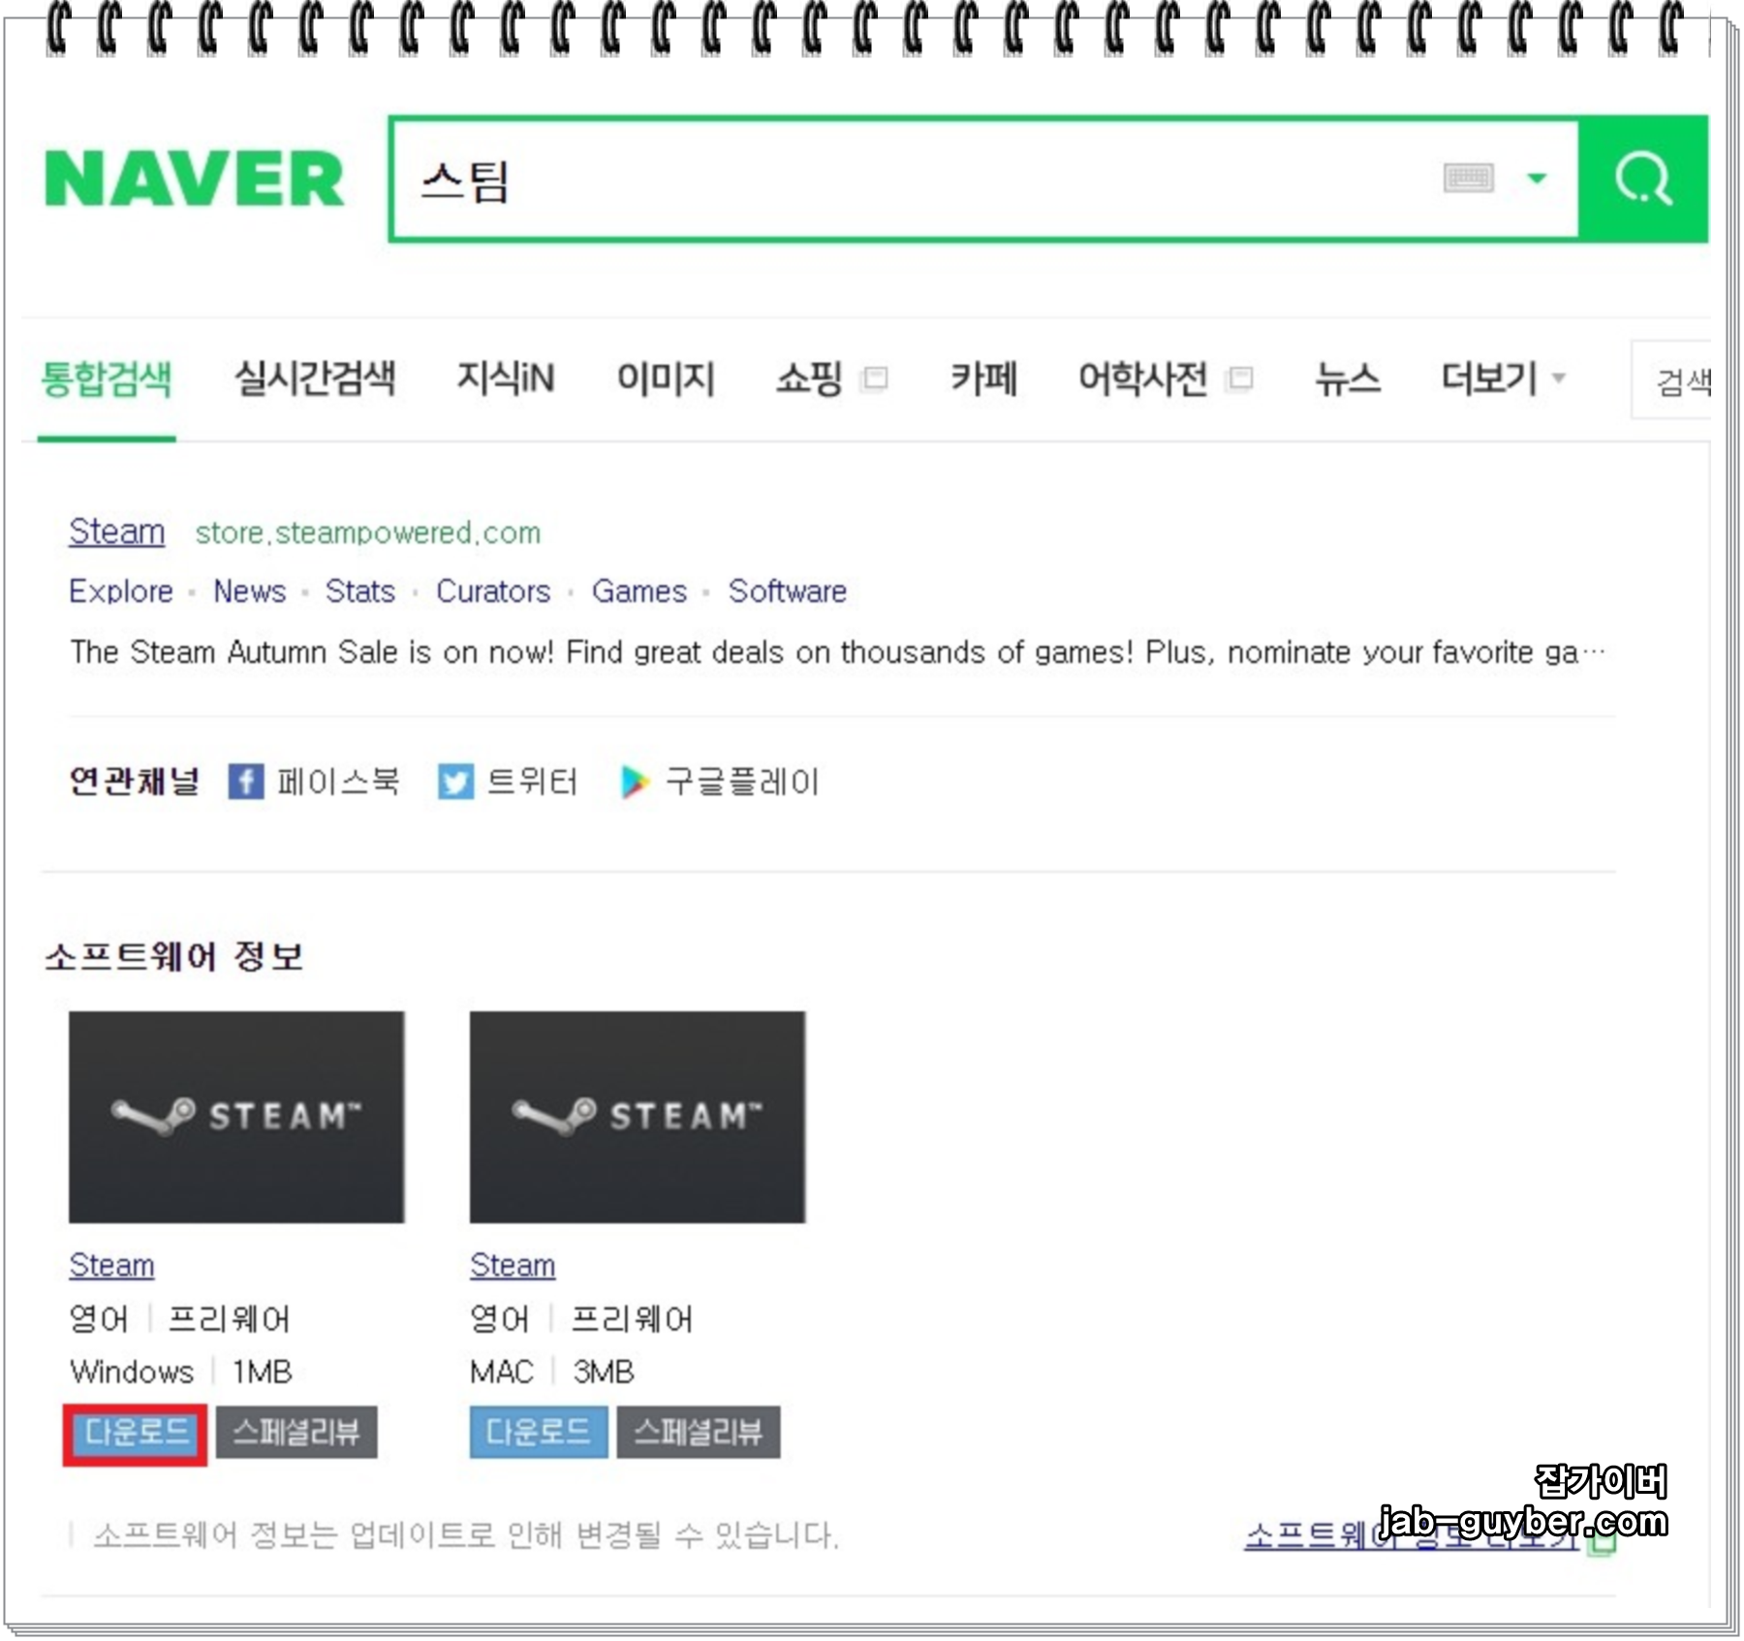Click 다운로드 for Windows Steam
Screen dimensions: 1744x1641
(136, 1434)
